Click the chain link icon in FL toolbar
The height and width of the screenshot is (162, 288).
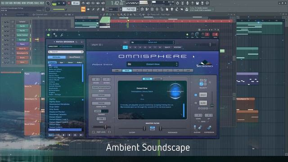pyautogui.click(x=98, y=9)
